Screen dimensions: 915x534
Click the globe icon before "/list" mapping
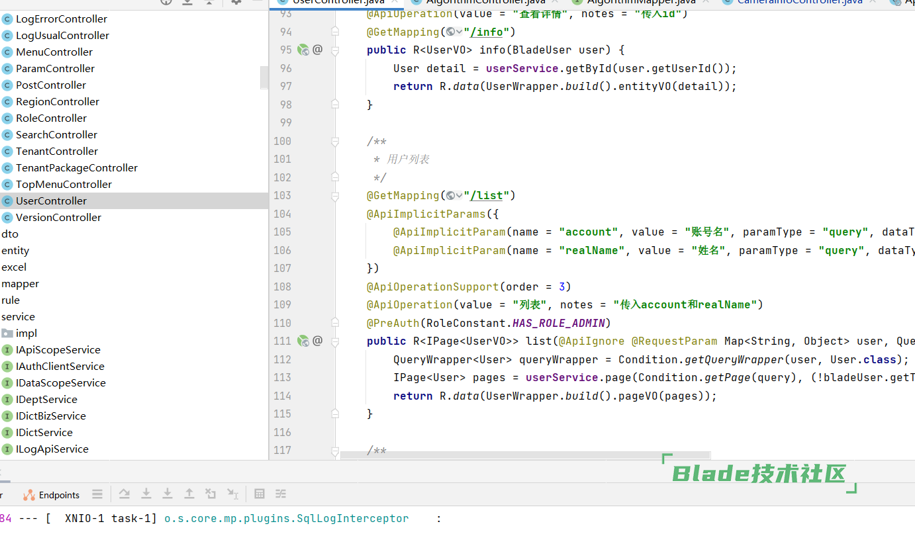tap(450, 195)
